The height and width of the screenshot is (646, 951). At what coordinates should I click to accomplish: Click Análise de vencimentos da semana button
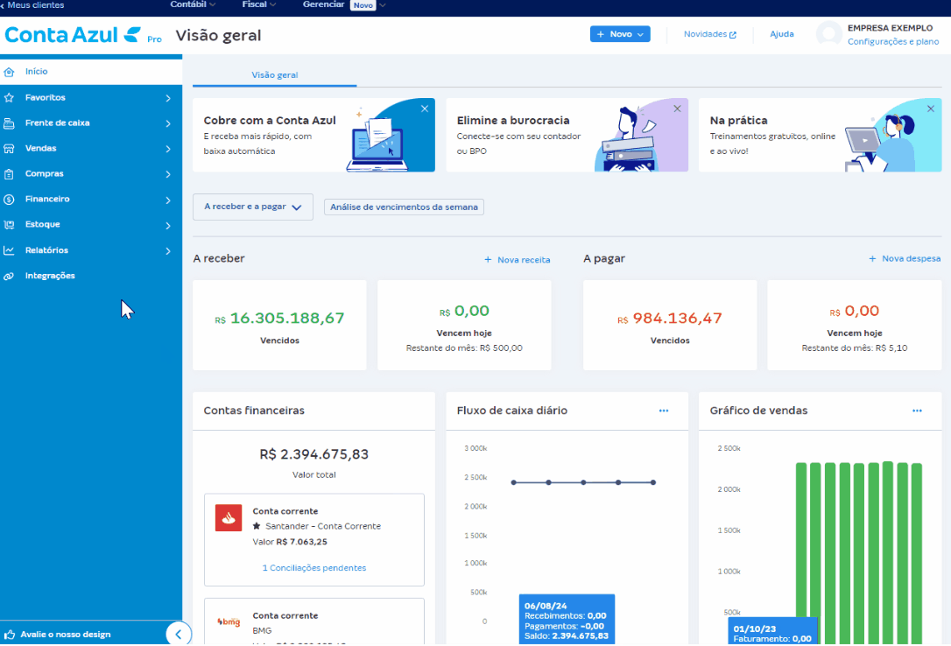pos(404,207)
